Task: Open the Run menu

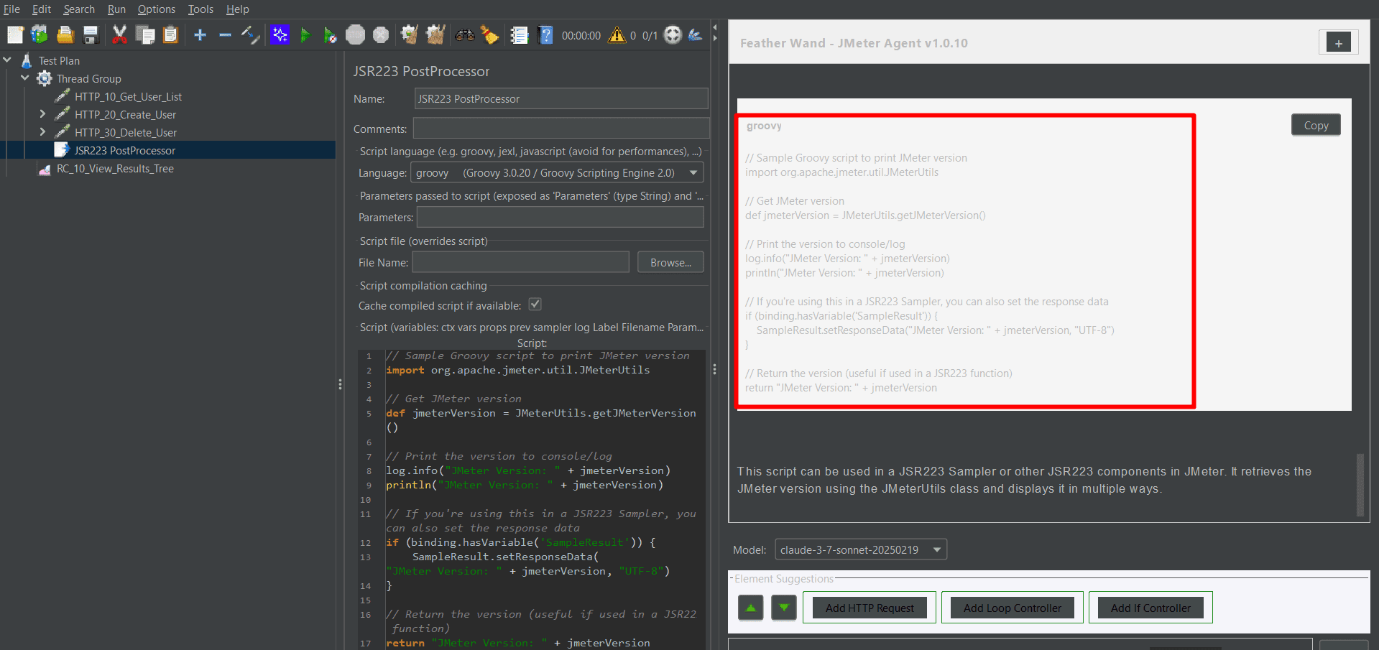Action: pos(116,9)
